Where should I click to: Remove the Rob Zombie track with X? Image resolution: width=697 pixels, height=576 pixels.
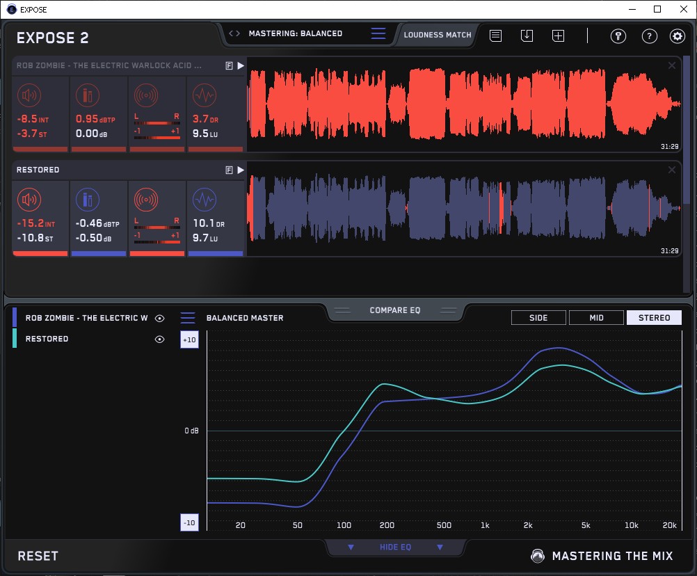coord(672,65)
